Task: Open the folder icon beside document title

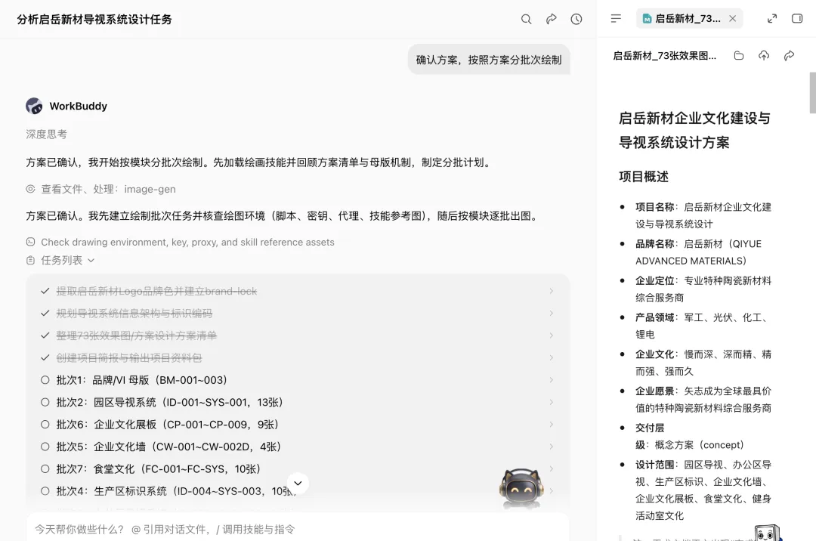Action: (738, 56)
